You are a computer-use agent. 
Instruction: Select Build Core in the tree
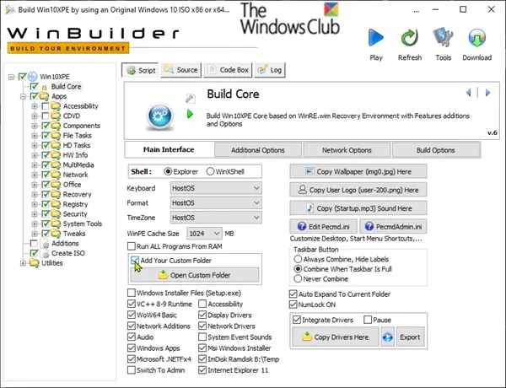66,87
